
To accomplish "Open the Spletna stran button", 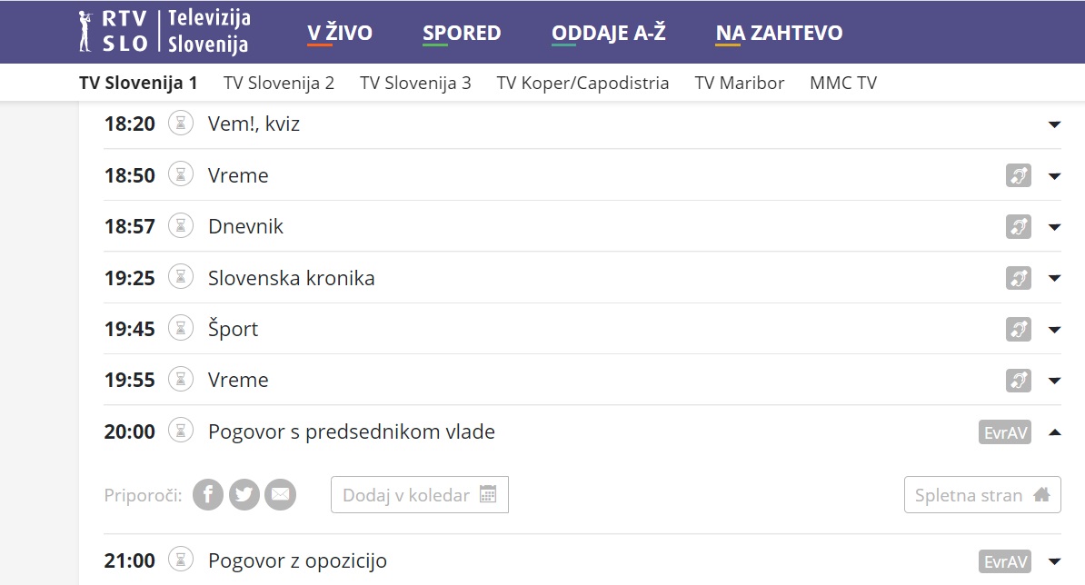I will pos(982,495).
